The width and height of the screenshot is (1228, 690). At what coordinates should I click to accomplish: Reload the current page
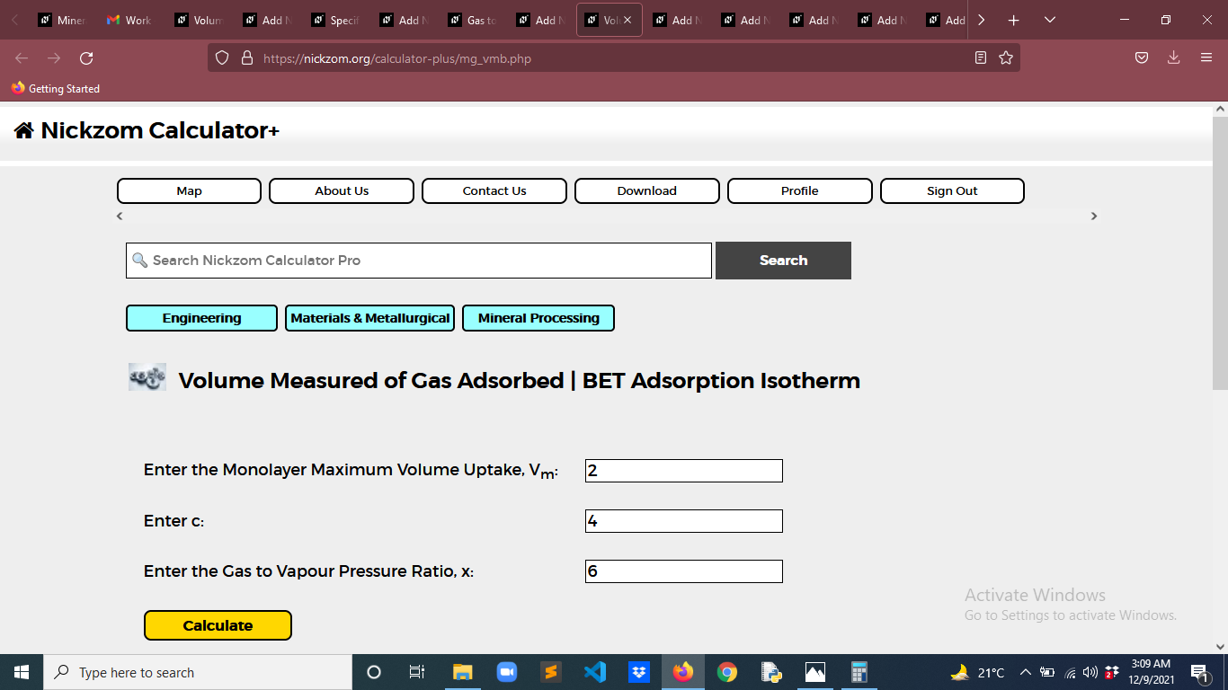coord(86,58)
